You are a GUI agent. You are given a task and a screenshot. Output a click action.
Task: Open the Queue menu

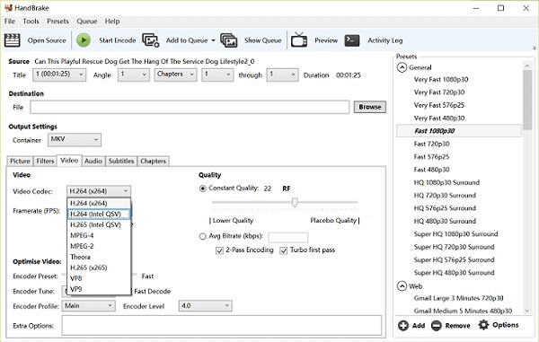click(x=86, y=22)
